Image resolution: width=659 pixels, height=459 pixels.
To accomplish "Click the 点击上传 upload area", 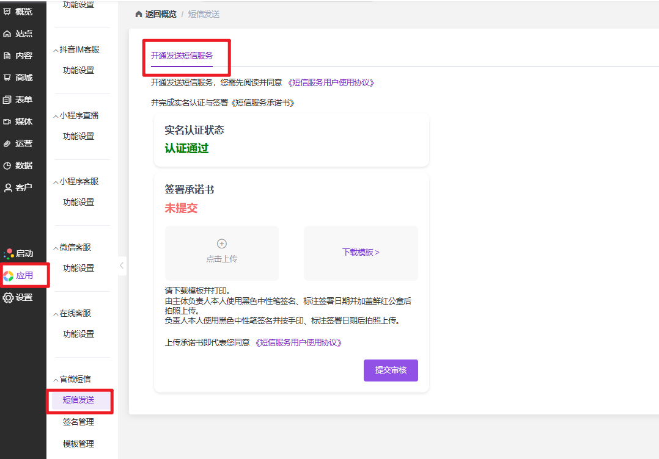I will (221, 253).
